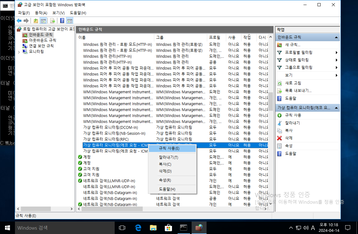
Task: Open 프로필별 필터링 submenu
Action: coord(308,53)
